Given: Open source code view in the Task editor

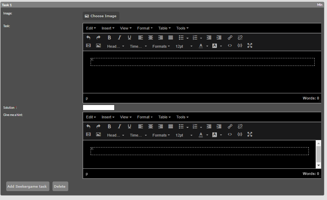Looking at the screenshot, I should pos(230,46).
